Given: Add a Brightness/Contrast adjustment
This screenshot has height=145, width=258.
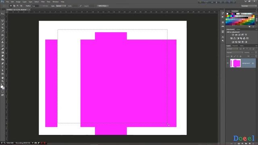Looking at the screenshot, I should (233, 35).
